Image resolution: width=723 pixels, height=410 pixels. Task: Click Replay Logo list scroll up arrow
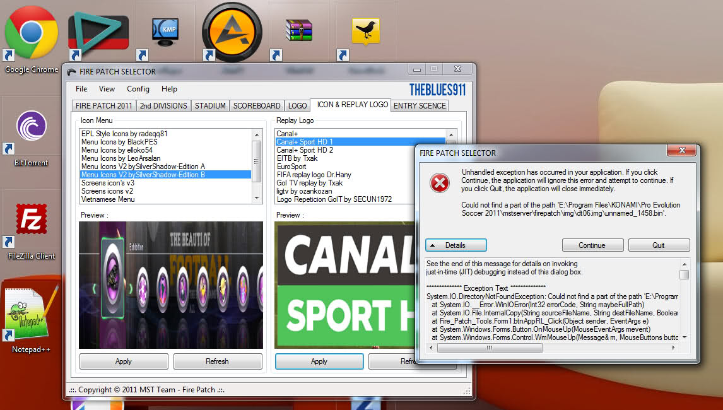452,135
